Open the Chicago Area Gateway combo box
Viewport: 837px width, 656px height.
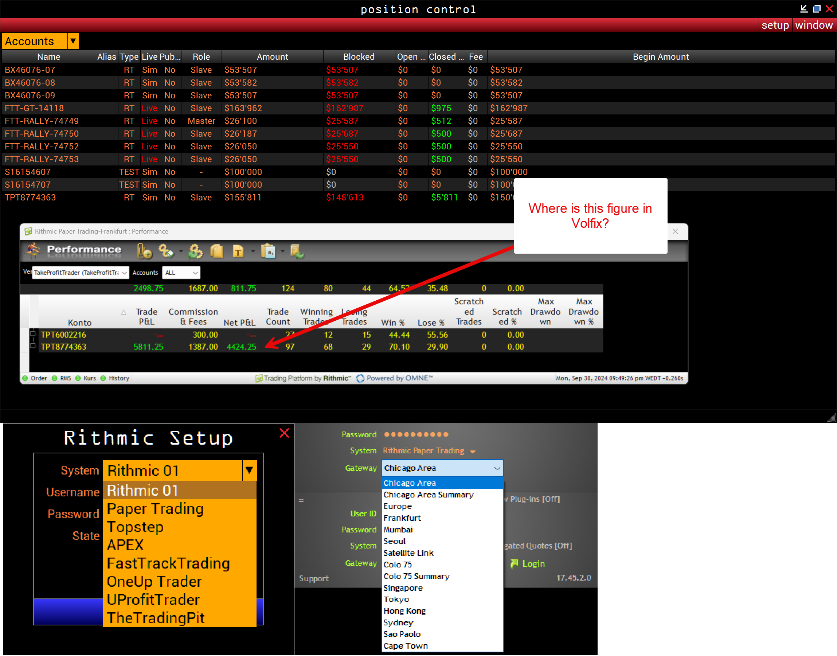[442, 468]
